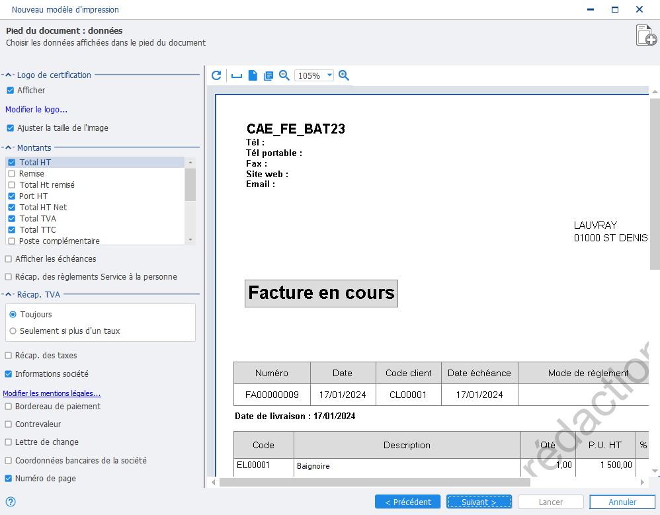Click the CAE_FE_BAT23 company name
This screenshot has width=660, height=515.
coord(296,129)
